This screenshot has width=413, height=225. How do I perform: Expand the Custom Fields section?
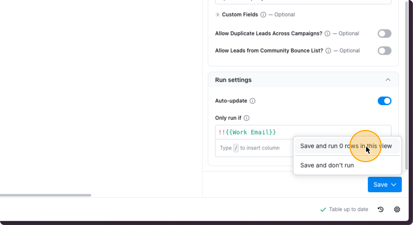coord(218,14)
